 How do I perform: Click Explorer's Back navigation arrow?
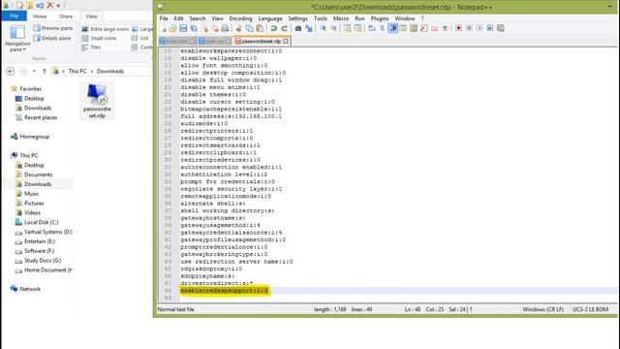point(11,71)
